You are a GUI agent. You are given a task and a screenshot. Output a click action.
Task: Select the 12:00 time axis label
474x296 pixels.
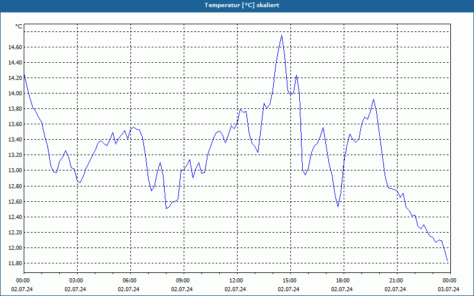click(x=238, y=281)
